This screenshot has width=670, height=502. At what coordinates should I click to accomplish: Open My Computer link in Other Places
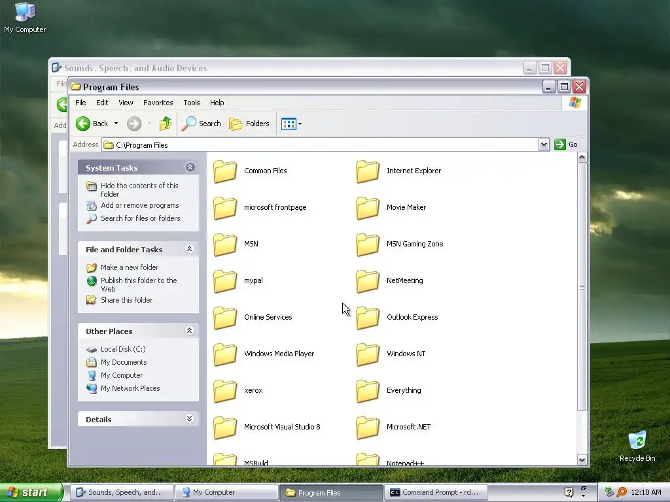click(x=121, y=375)
